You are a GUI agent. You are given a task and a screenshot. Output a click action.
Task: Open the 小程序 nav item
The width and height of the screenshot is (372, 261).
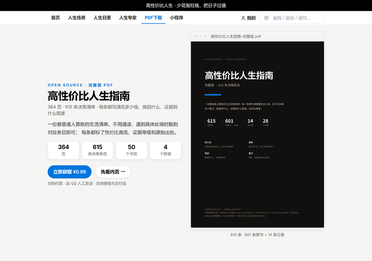coord(177,18)
